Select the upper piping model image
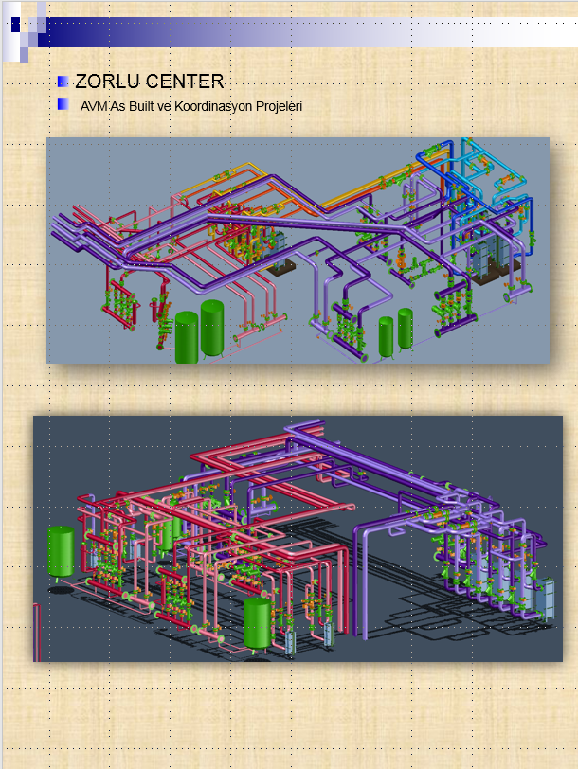 [x=298, y=251]
